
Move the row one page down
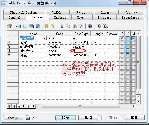point(29,106)
